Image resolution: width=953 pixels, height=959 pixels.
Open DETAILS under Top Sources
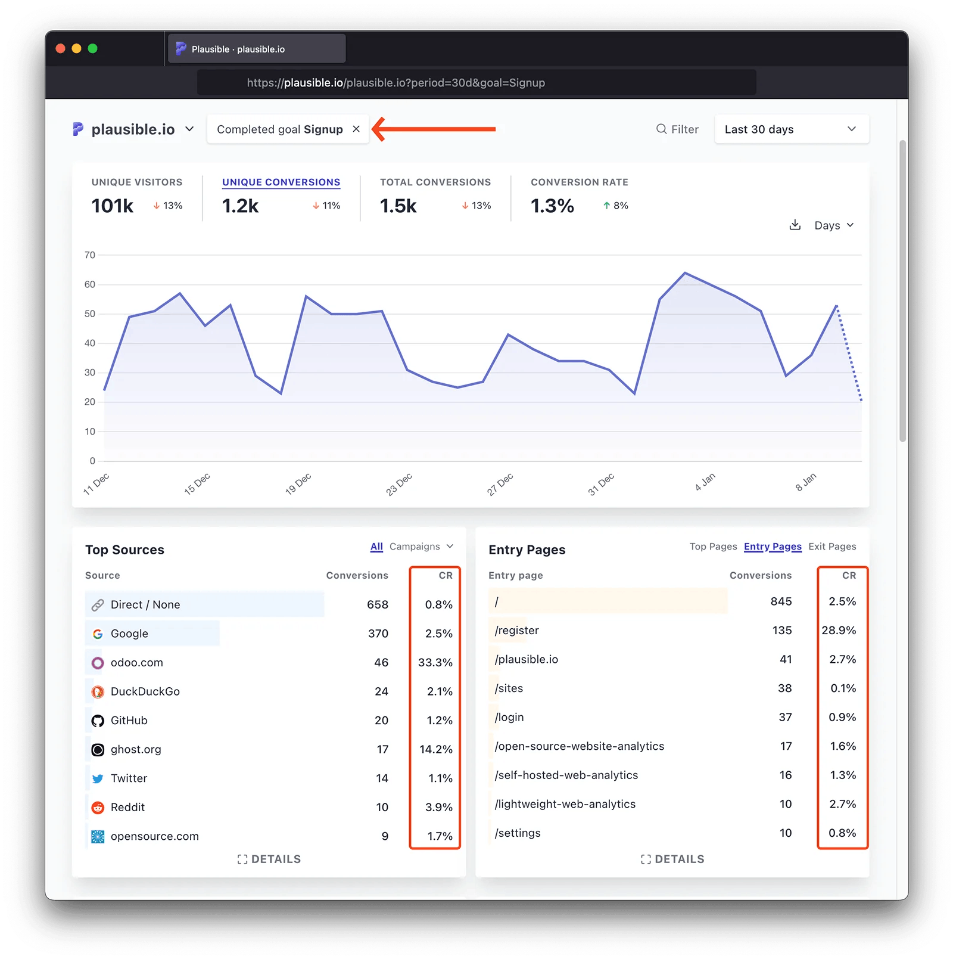[269, 859]
